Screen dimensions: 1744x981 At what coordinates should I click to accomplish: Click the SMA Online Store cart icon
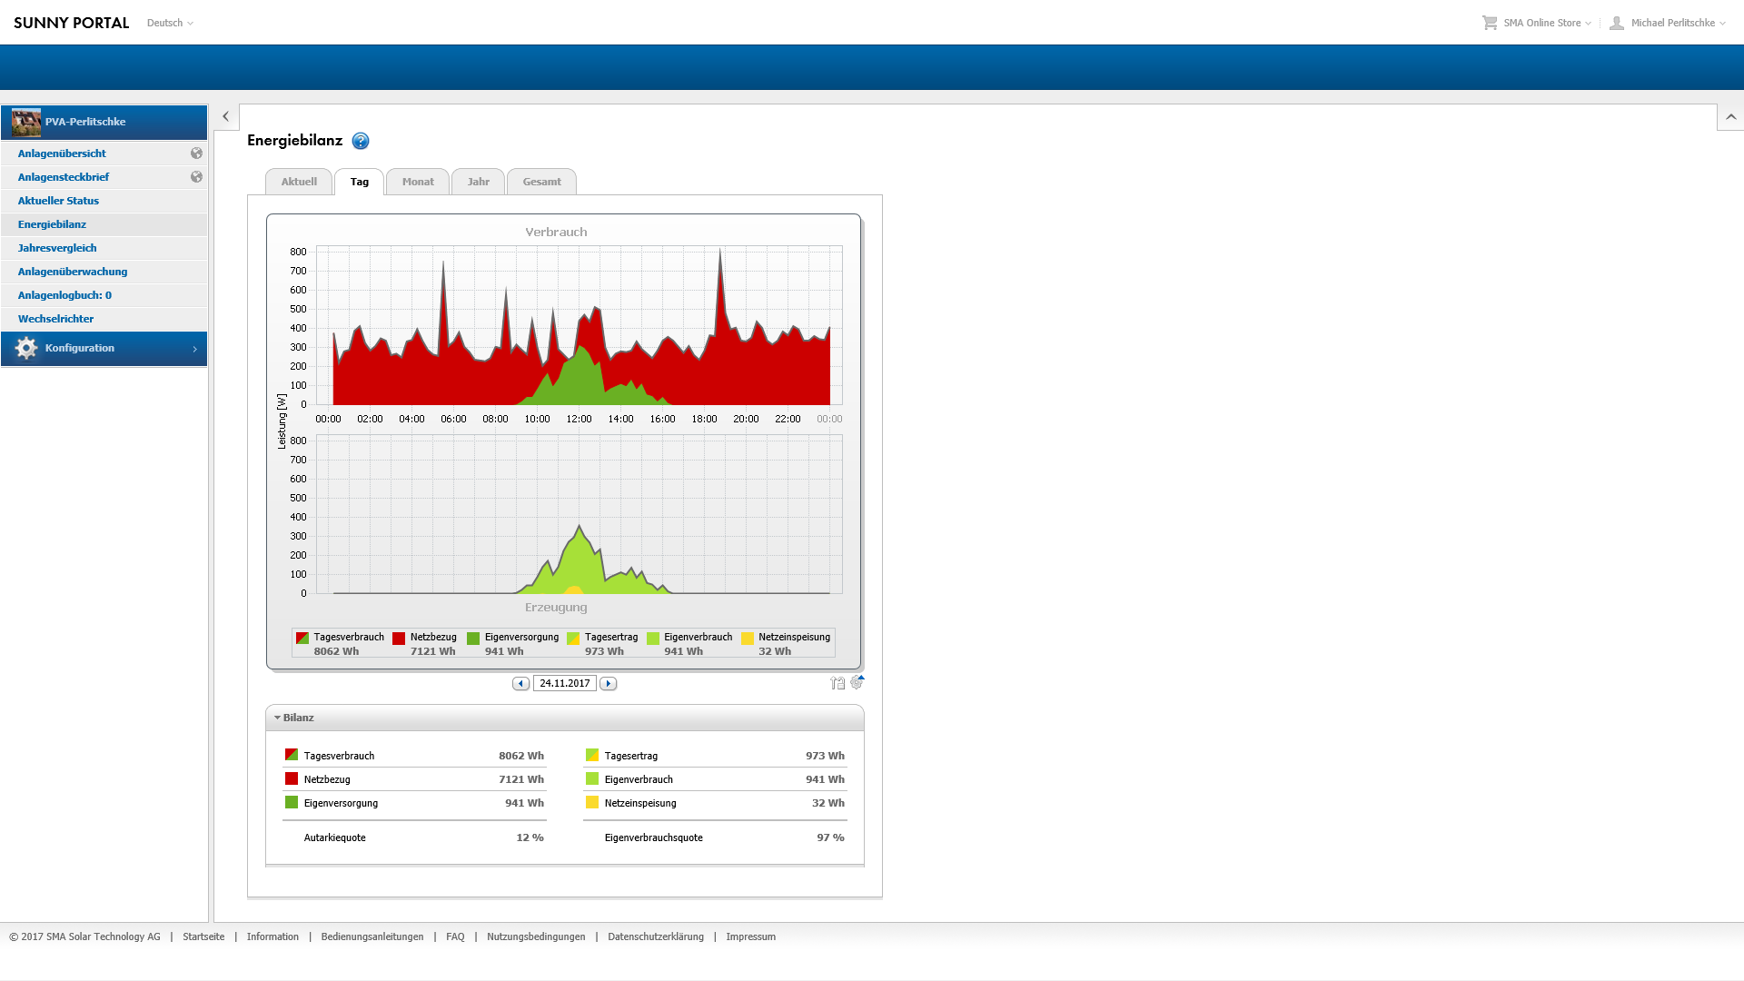point(1490,23)
